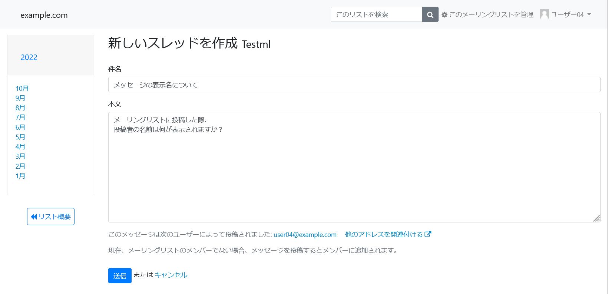608x294 pixels.
Task: Open the ユーザー04 dropdown caret
Action: click(x=589, y=14)
